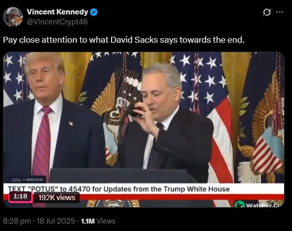Play the embedded video thumbnail
292x231 pixels.
[144, 130]
